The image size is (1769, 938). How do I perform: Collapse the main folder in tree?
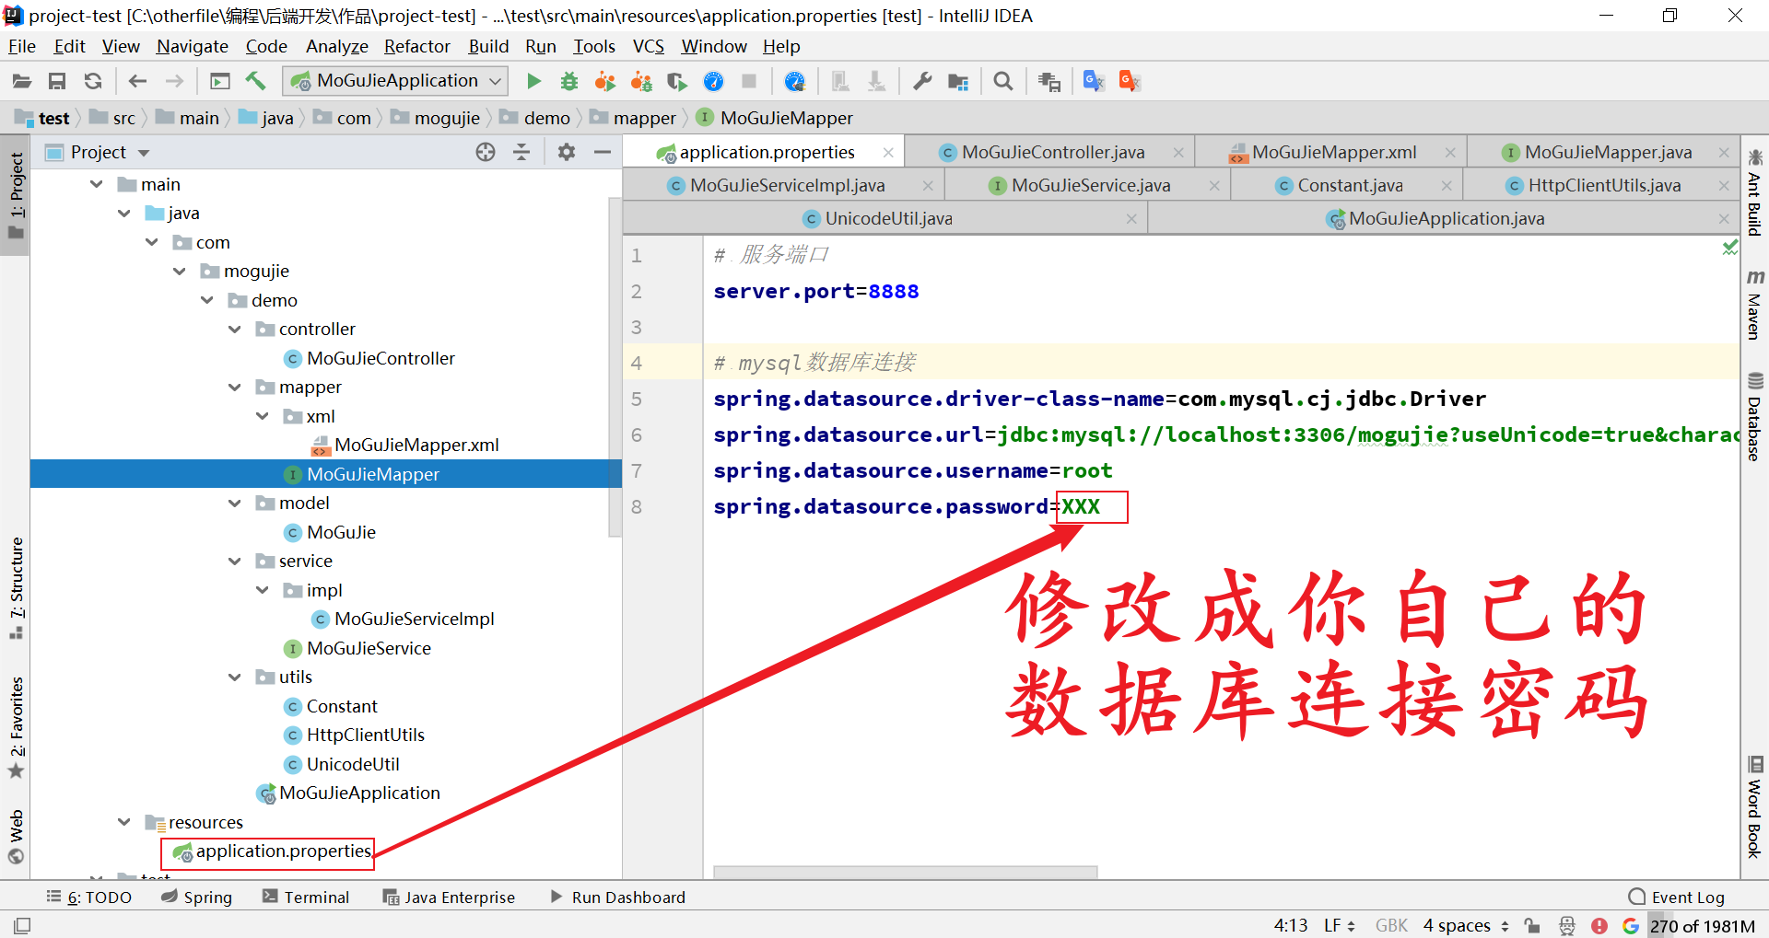97,184
